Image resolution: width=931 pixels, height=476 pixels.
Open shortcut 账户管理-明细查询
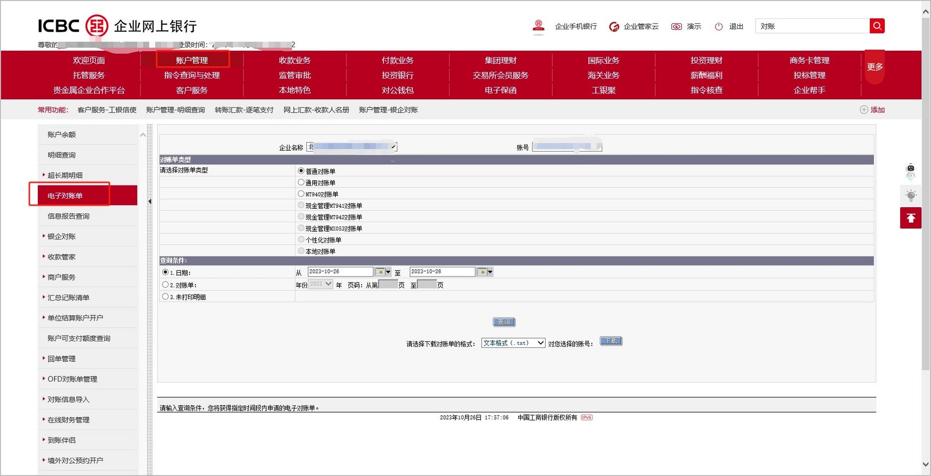point(175,110)
